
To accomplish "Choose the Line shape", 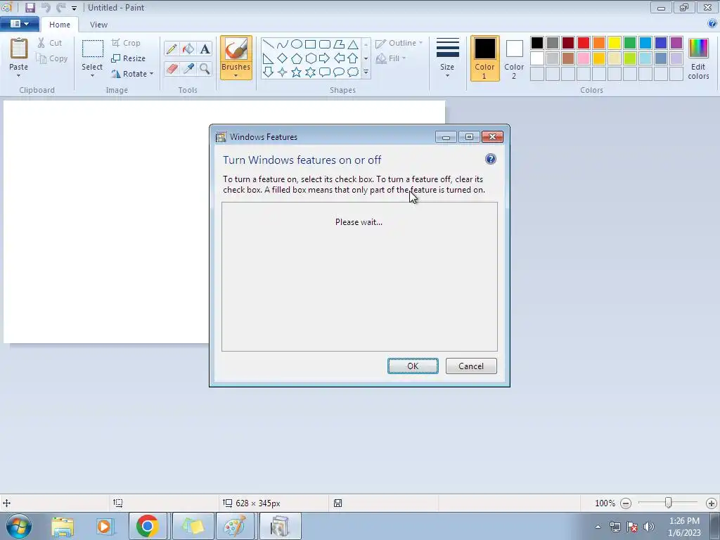I will click(269, 44).
